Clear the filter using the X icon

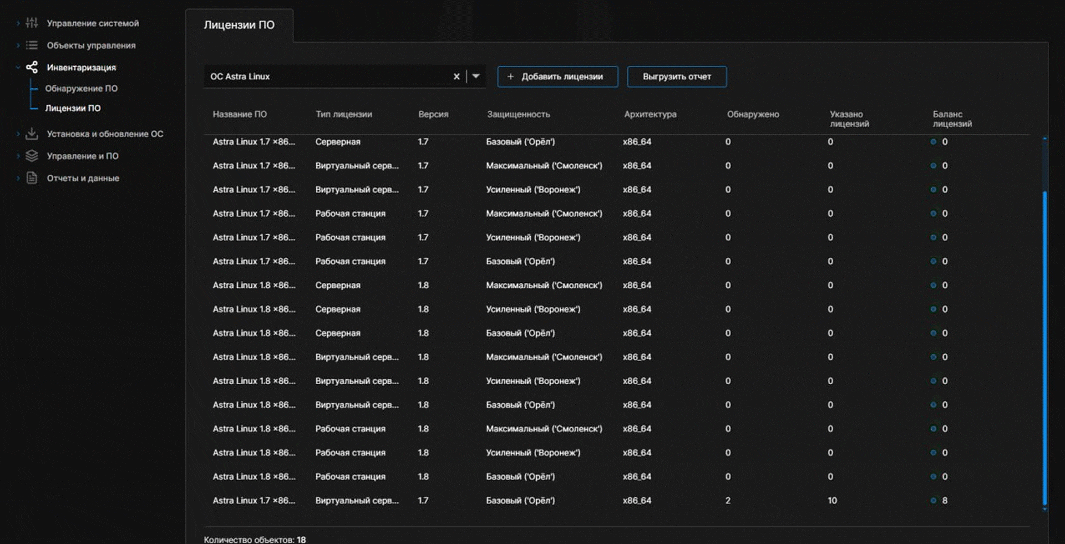click(457, 77)
